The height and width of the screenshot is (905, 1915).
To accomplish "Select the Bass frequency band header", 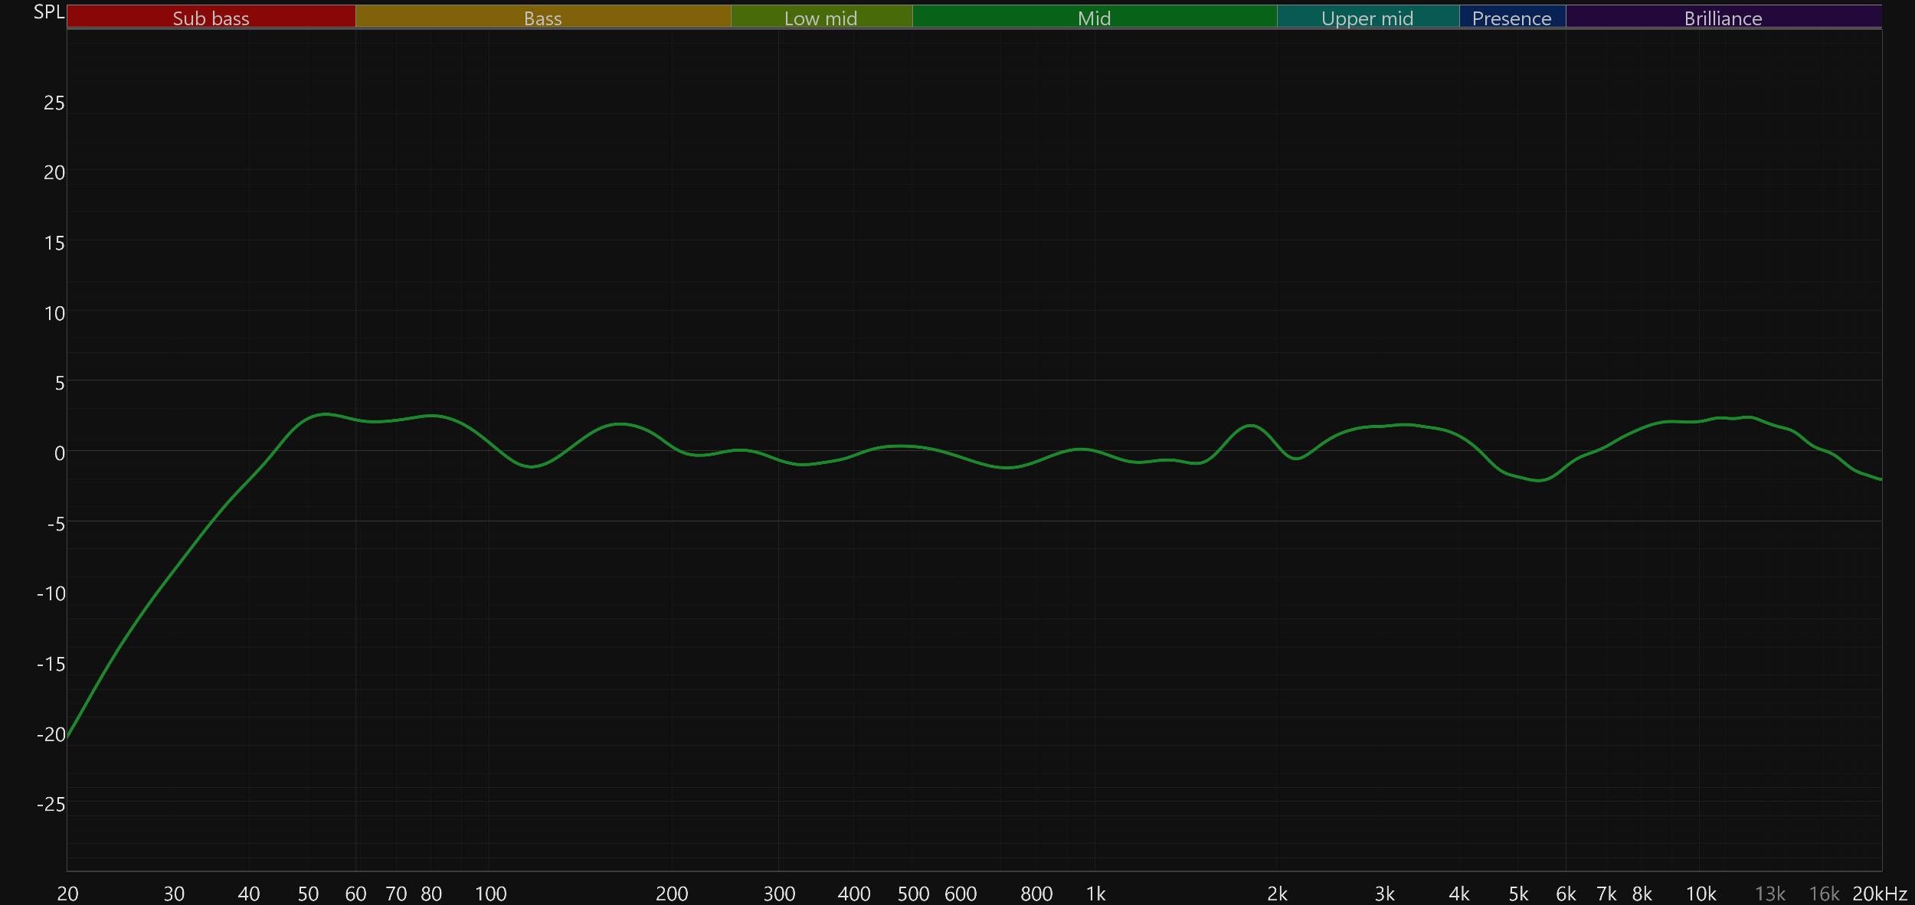I will [542, 18].
